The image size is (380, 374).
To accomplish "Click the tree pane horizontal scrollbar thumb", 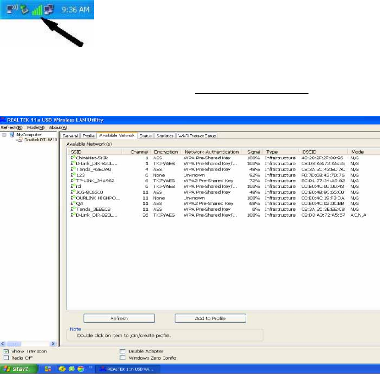I will (x=14, y=344).
